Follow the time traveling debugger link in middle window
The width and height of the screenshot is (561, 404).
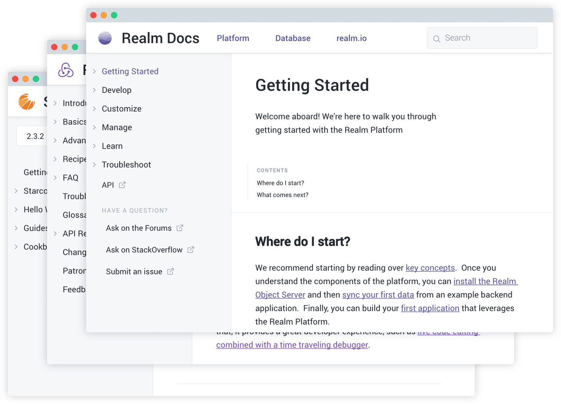292,345
